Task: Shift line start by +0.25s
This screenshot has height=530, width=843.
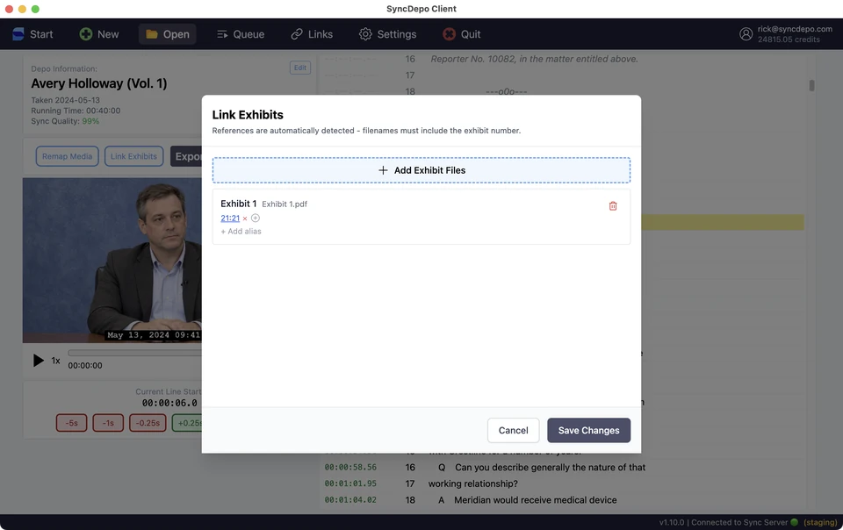Action: pos(186,423)
